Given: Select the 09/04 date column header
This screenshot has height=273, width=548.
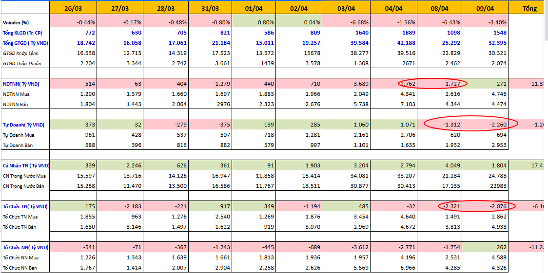Looking at the screenshot, I should point(485,8).
